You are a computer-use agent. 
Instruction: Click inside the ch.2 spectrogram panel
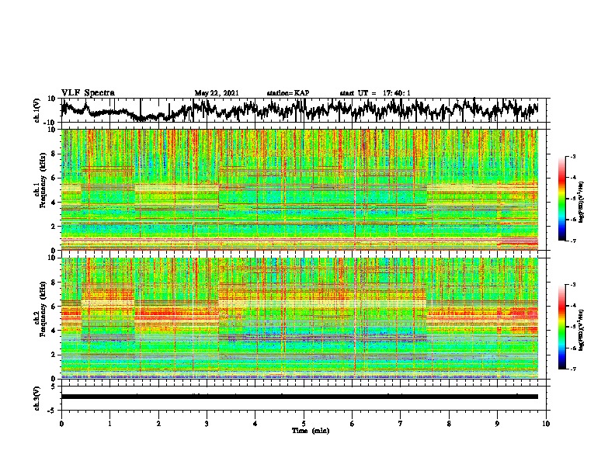(300, 318)
